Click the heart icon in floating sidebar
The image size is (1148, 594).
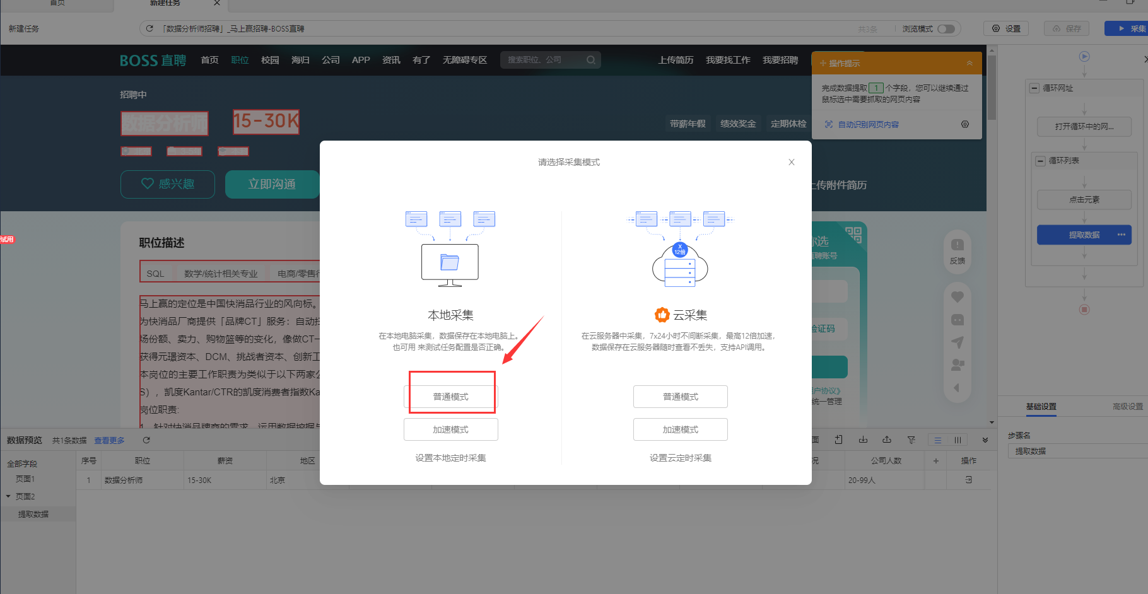point(958,296)
